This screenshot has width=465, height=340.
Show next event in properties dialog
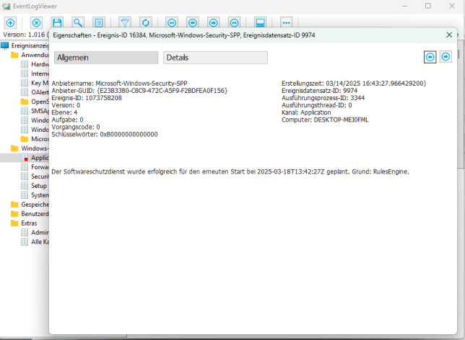[x=446, y=57]
